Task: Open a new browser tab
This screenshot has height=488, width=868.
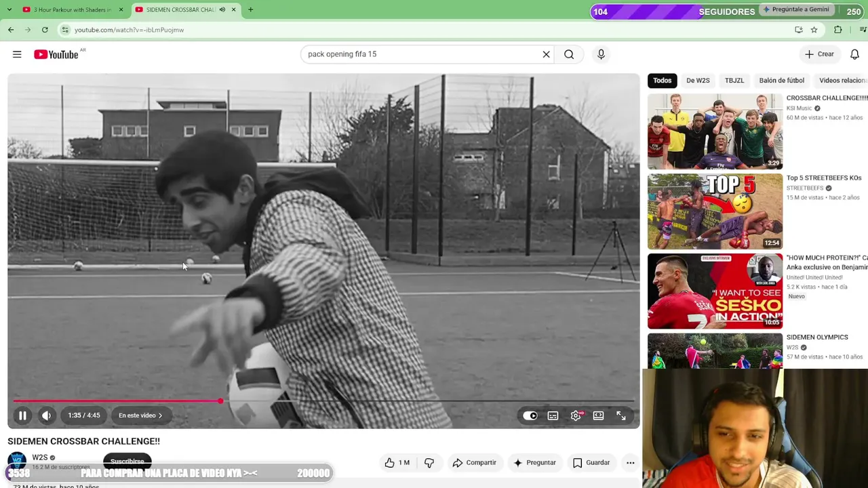Action: click(x=250, y=9)
